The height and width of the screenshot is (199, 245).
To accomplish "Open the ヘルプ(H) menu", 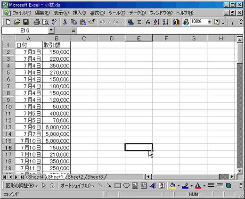I will [185, 13].
